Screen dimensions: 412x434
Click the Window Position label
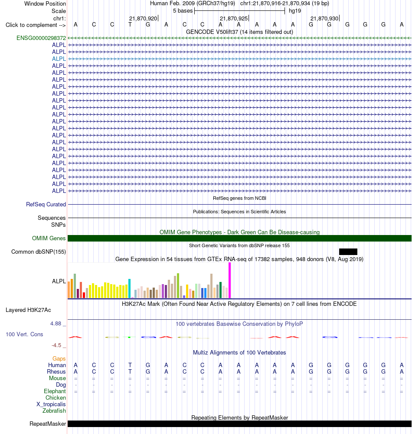pos(45,4)
